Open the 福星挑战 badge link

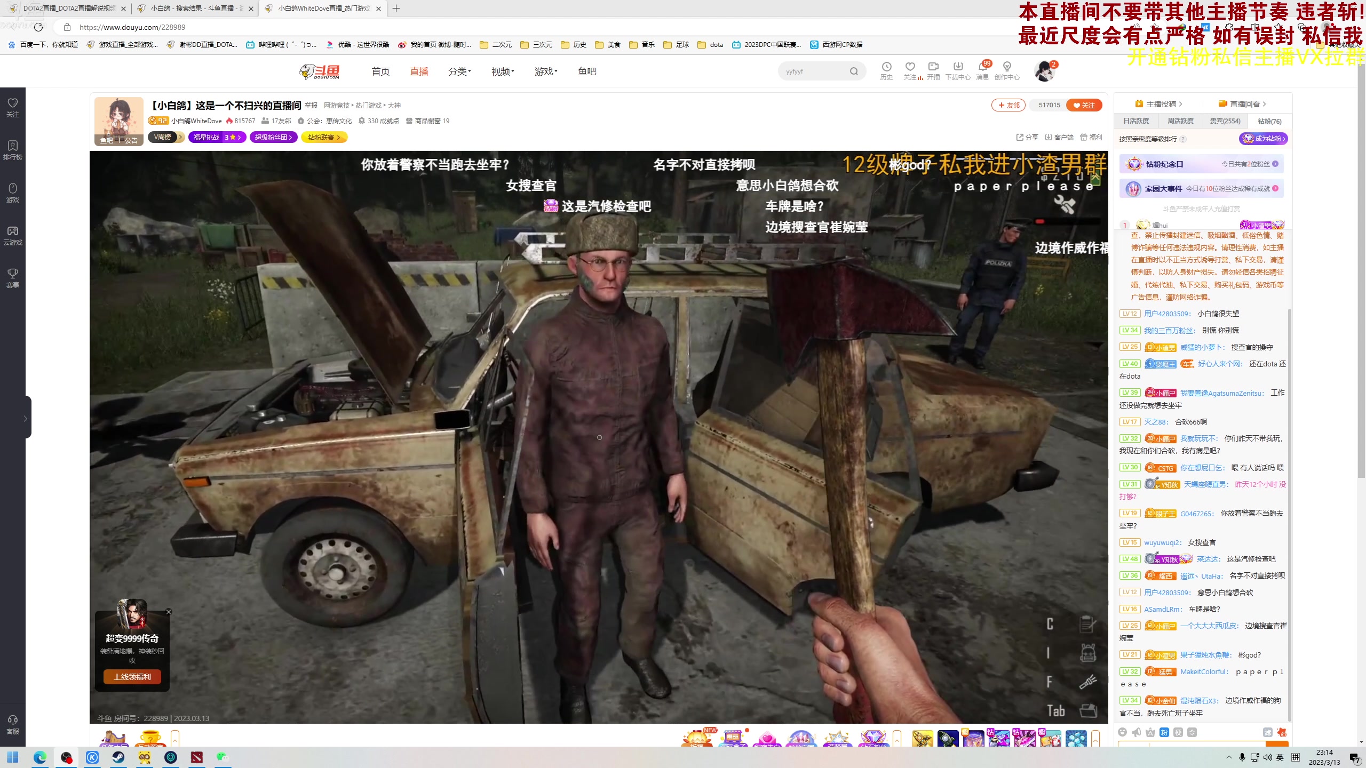click(x=217, y=137)
